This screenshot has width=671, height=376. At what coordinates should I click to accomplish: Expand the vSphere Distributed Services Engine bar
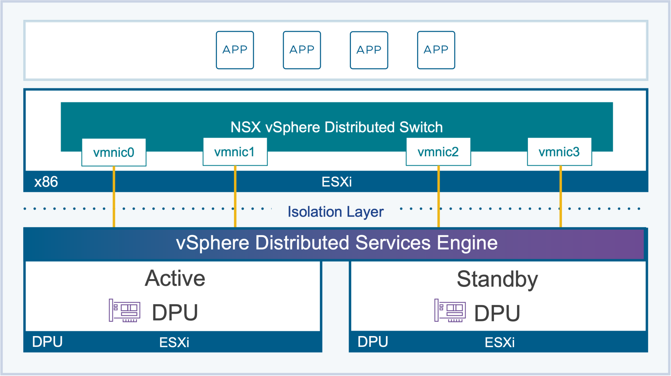tap(336, 243)
